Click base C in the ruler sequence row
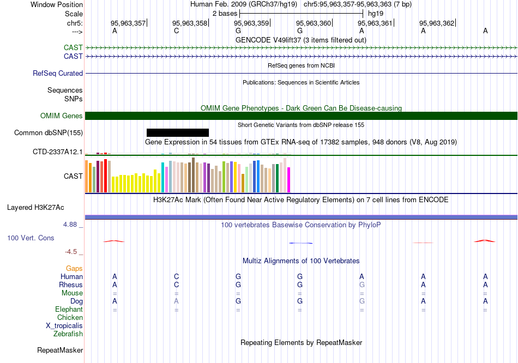This screenshot has width=518, height=363. tap(177, 31)
